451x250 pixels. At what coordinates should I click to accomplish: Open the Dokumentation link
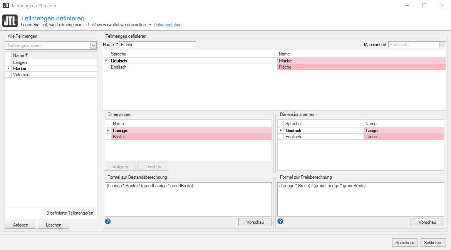tap(167, 25)
